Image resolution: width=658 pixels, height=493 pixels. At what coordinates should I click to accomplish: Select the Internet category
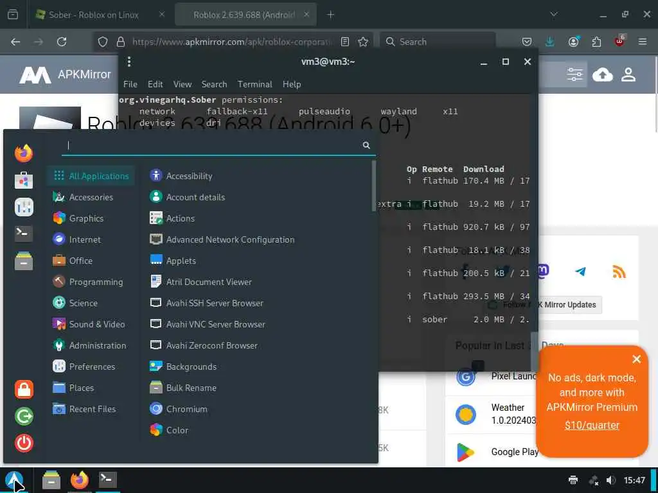click(x=91, y=239)
